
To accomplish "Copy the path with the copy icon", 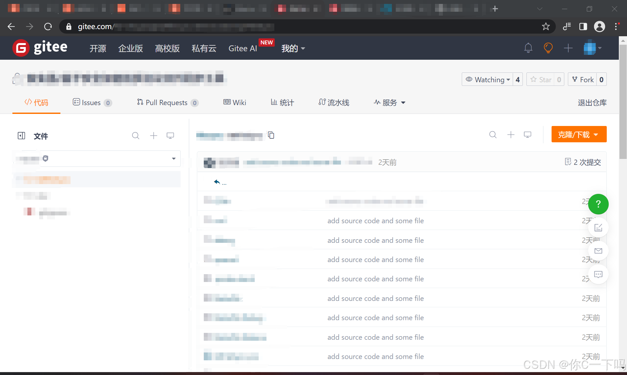I will click(271, 135).
